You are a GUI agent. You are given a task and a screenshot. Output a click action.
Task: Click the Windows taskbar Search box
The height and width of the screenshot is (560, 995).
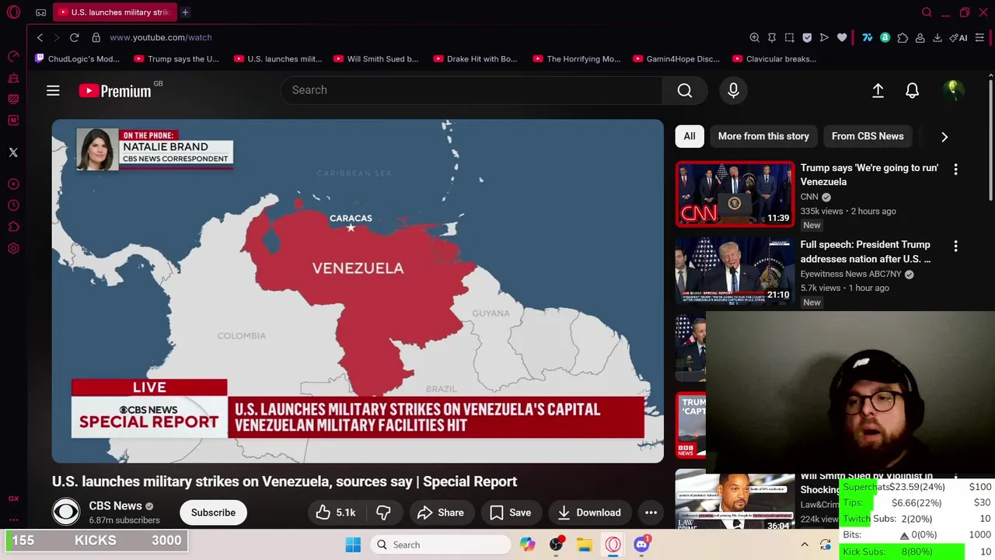pos(439,544)
